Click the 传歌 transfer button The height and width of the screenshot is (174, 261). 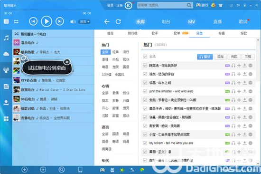coord(234,57)
